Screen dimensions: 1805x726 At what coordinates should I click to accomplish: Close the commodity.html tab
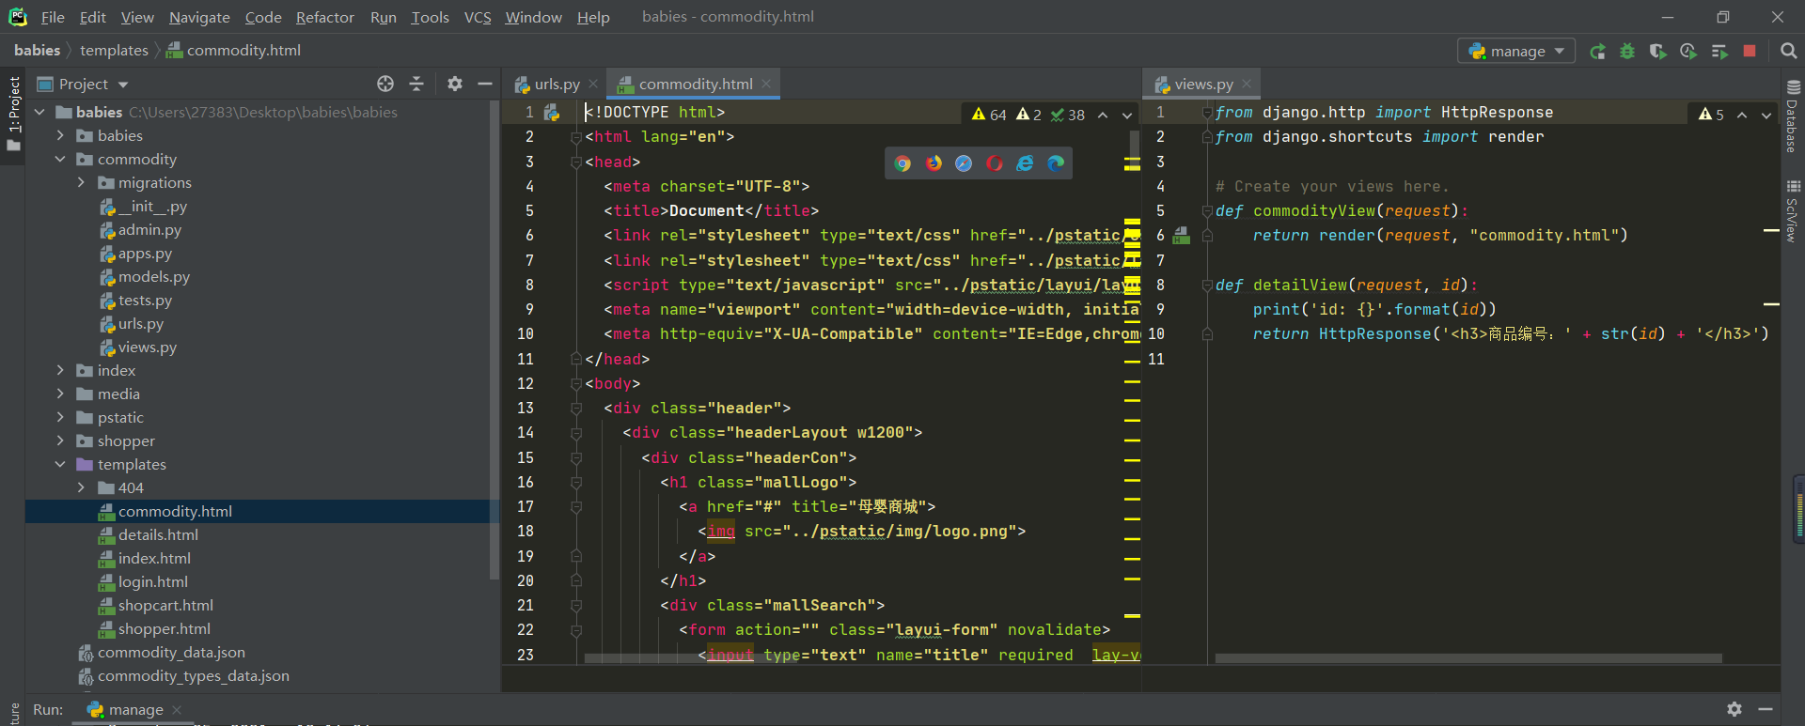[766, 84]
